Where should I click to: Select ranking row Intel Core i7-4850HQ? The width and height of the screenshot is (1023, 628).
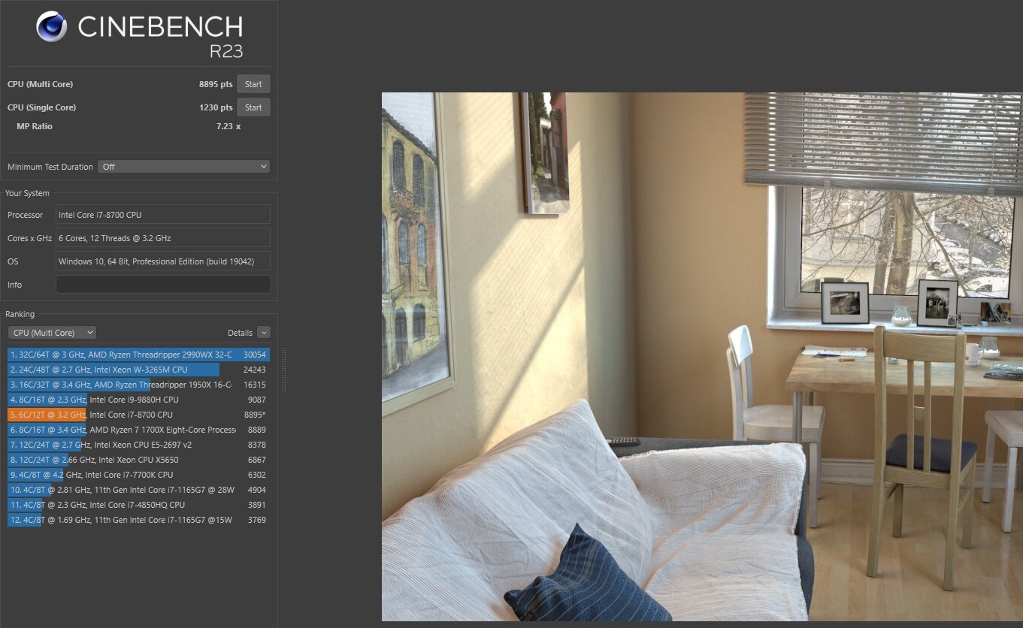tap(138, 505)
